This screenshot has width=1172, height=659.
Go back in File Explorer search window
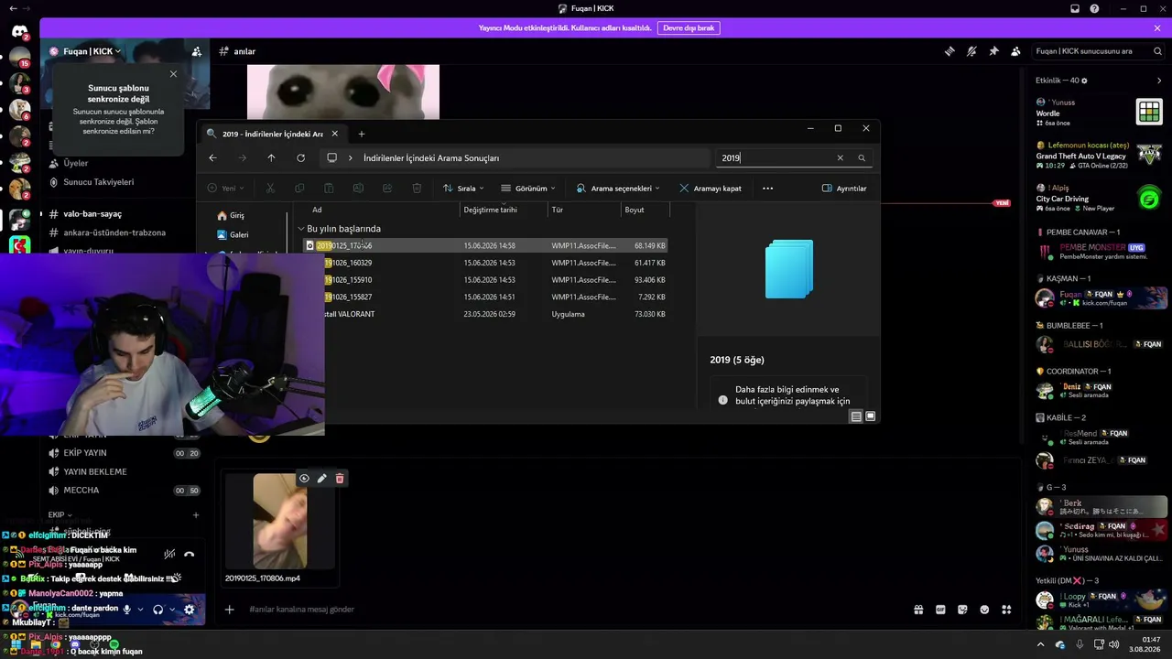(x=212, y=158)
